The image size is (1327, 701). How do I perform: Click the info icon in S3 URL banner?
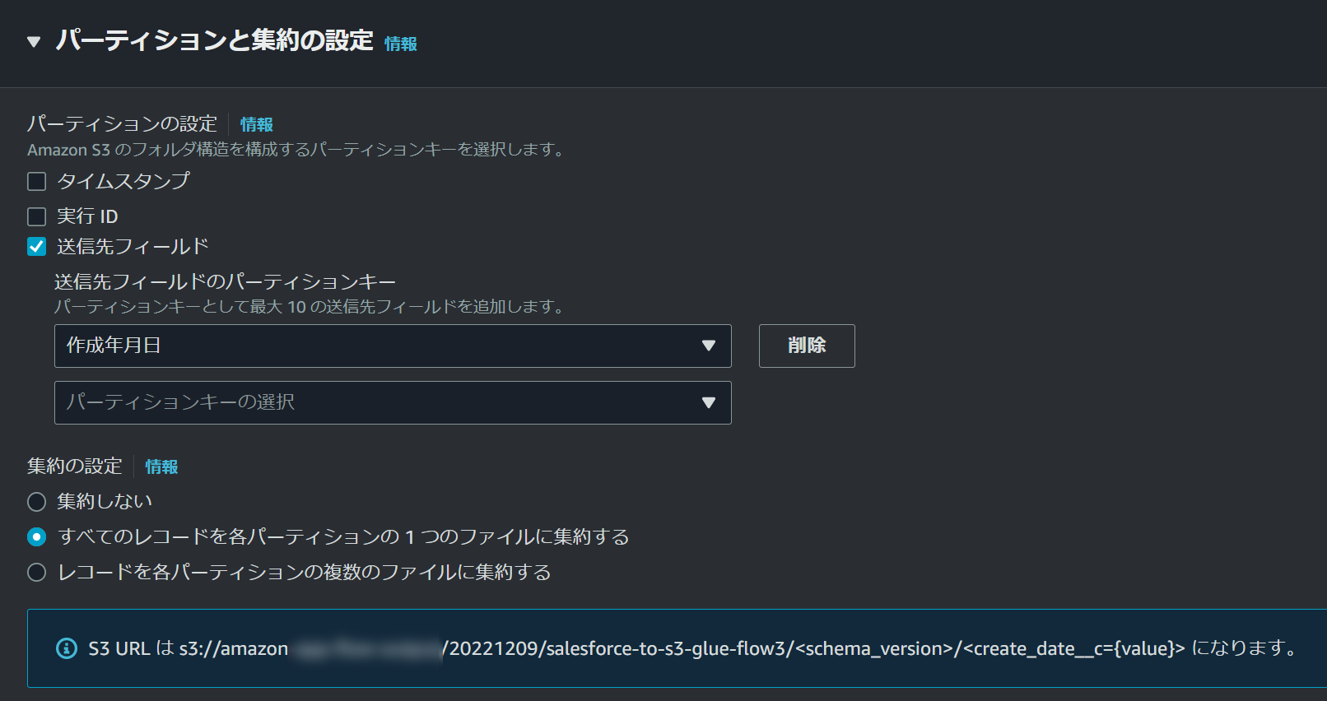(x=66, y=648)
